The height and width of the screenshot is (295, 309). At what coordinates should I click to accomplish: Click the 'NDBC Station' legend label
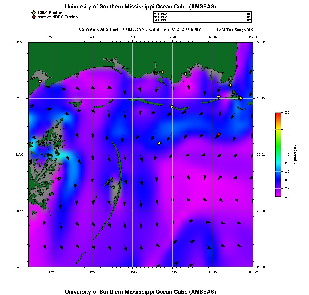49,13
